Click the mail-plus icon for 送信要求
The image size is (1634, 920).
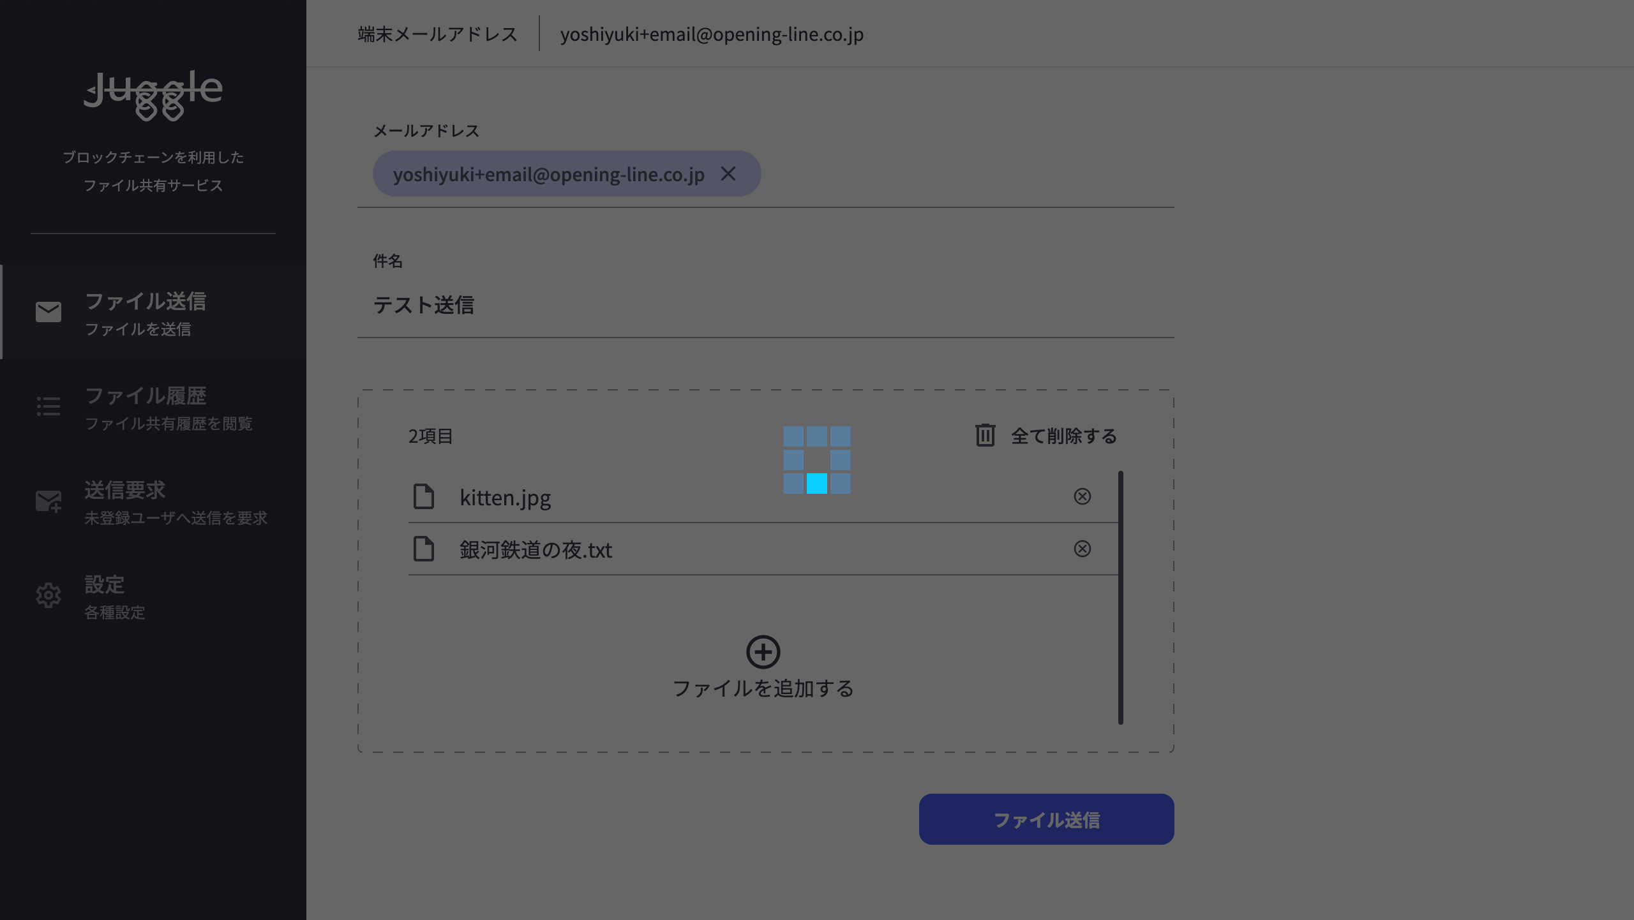[49, 501]
